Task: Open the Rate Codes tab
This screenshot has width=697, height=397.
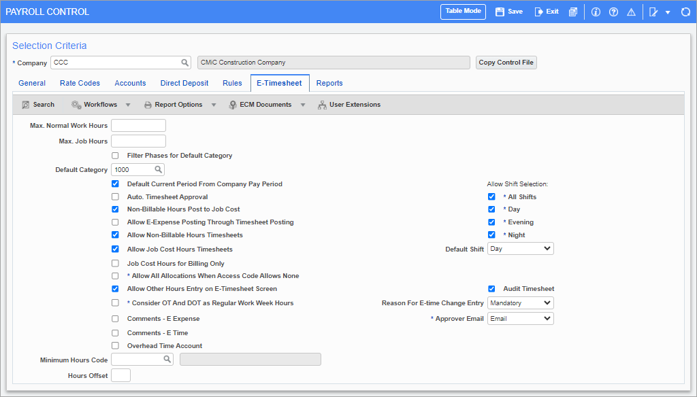Action: tap(80, 83)
